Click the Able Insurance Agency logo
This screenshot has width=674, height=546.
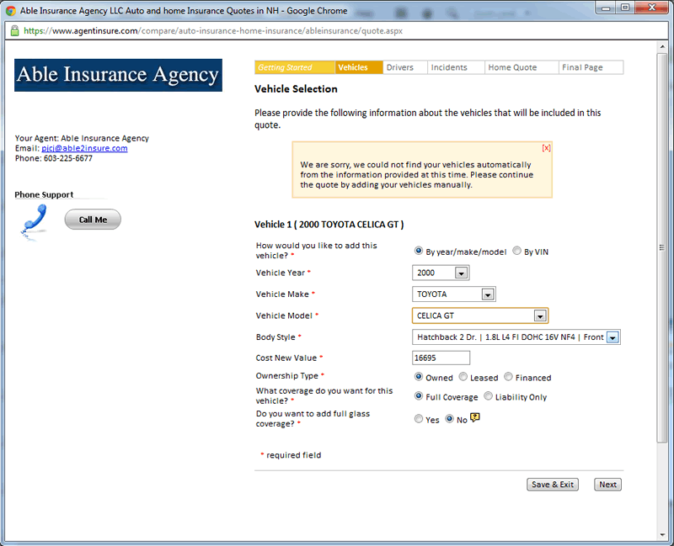point(119,75)
